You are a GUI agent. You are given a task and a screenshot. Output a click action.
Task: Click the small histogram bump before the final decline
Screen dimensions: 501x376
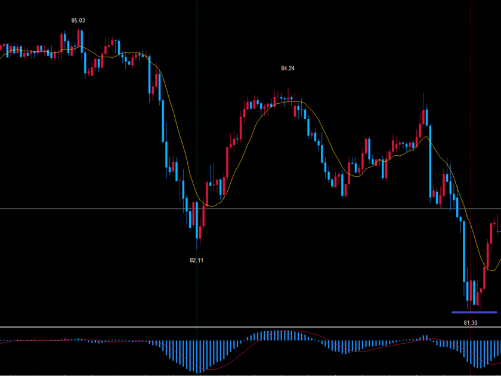coord(424,338)
